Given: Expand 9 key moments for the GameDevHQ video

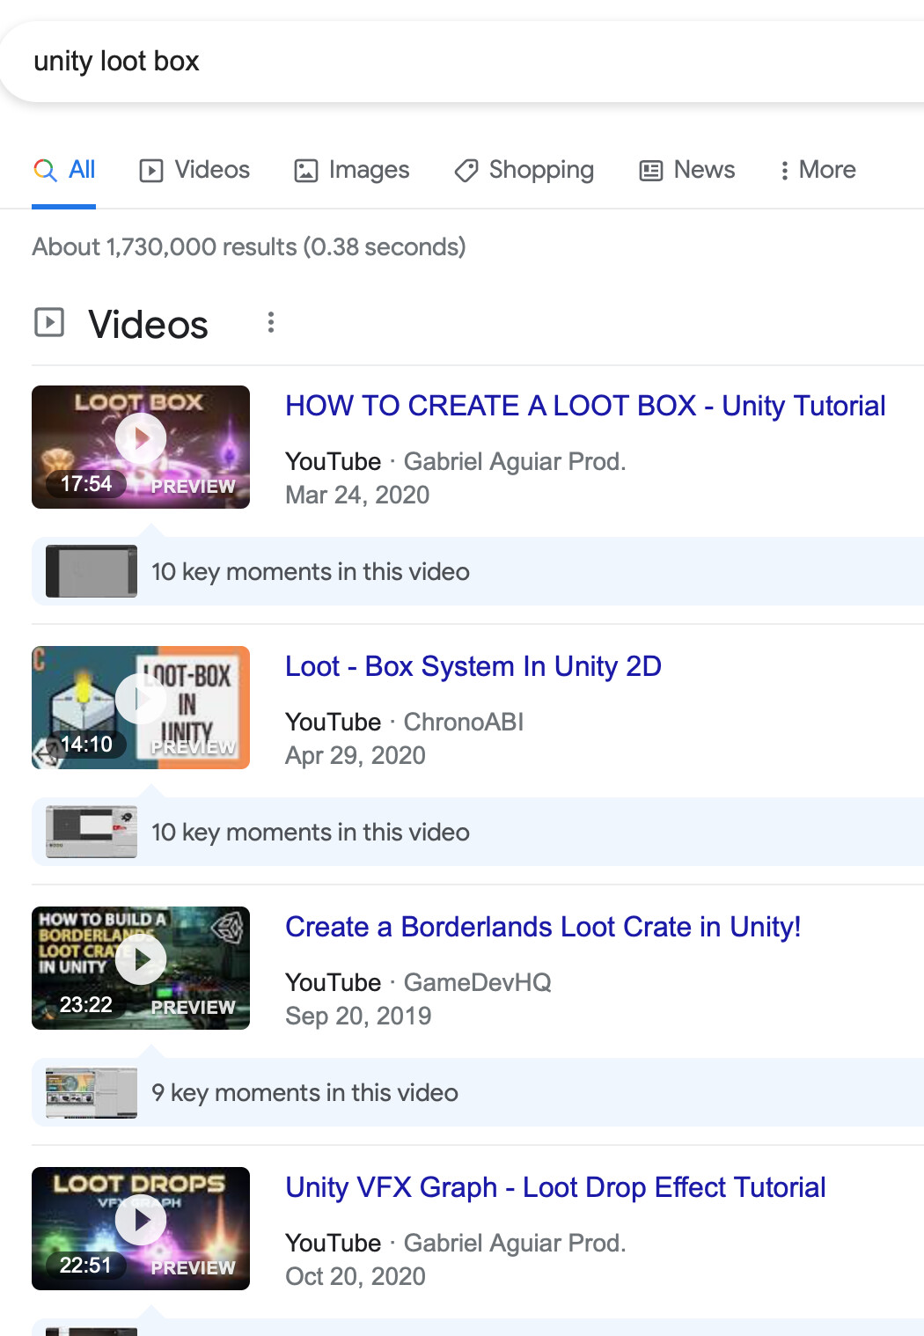Looking at the screenshot, I should (304, 1092).
